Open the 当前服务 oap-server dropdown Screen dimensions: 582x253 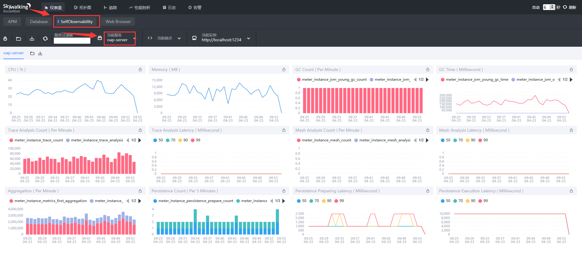120,38
